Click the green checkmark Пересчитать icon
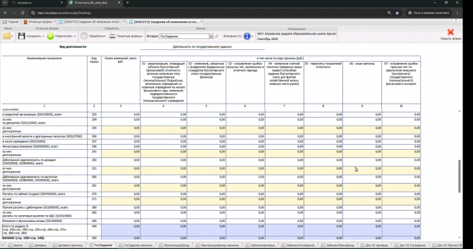 point(51,36)
